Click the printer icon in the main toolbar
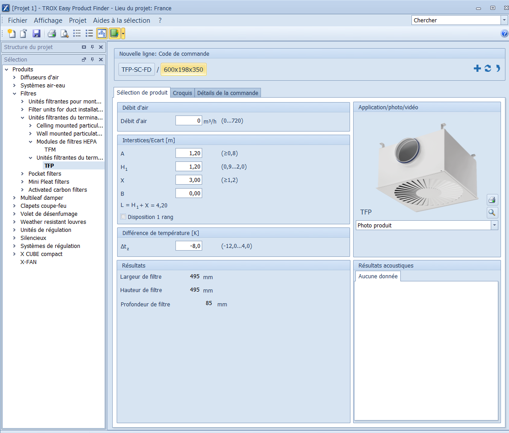The width and height of the screenshot is (509, 433). click(x=52, y=33)
